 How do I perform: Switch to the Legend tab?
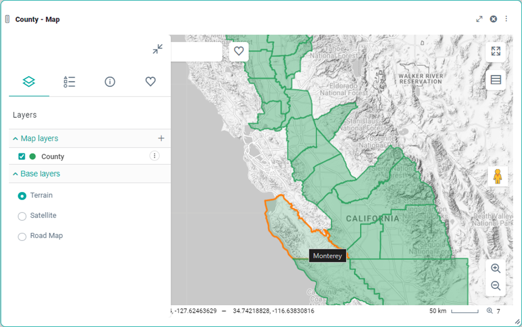click(x=69, y=82)
